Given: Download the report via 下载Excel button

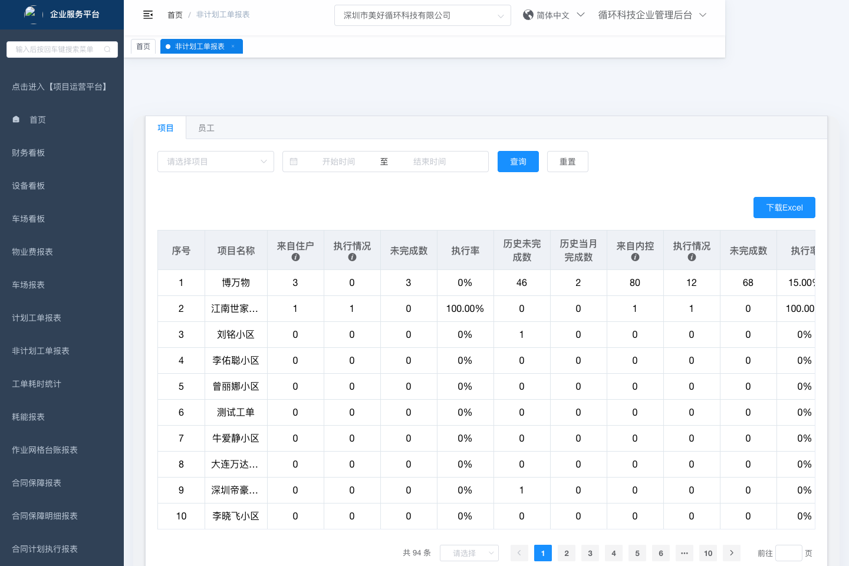Looking at the screenshot, I should point(784,208).
